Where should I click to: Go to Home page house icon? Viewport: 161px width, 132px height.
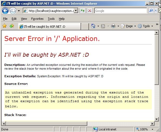point(93,26)
